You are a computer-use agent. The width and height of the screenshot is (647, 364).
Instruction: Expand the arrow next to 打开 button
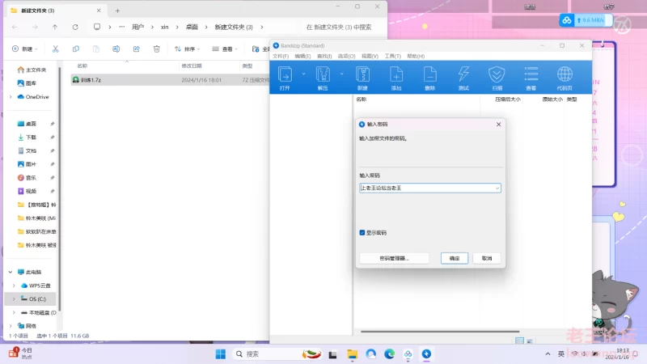click(x=303, y=74)
